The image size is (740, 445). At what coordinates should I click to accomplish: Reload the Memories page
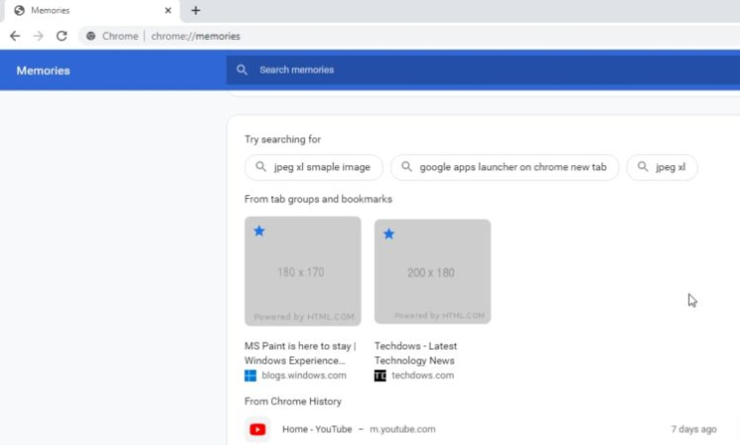click(62, 36)
